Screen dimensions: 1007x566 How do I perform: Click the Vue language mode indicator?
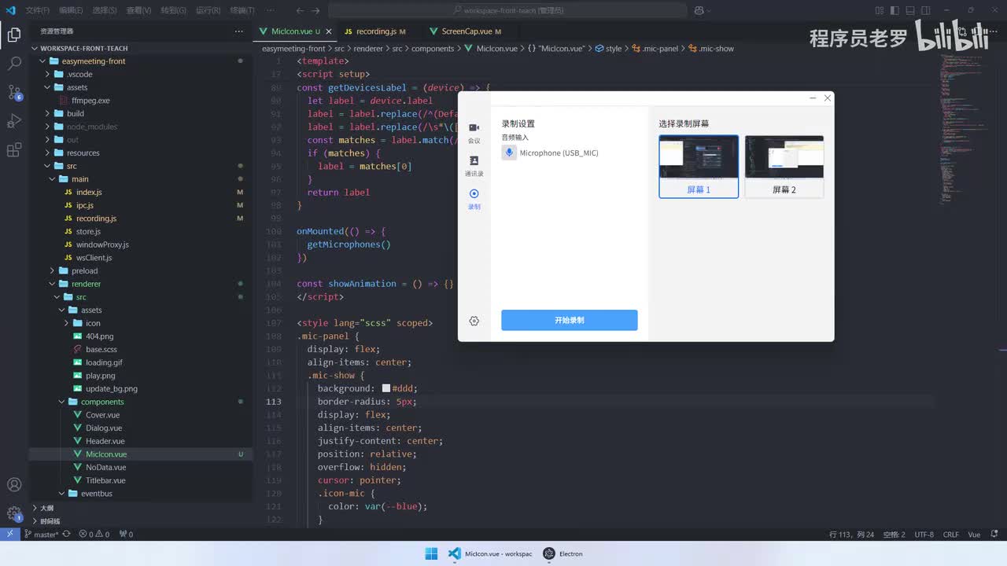pos(974,535)
